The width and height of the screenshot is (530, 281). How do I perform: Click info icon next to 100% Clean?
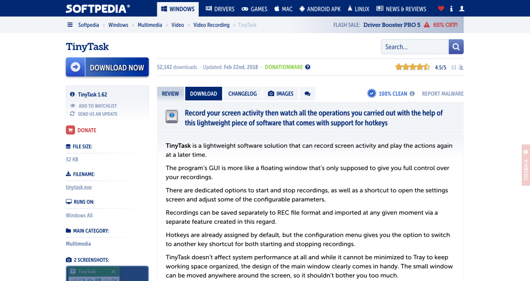(x=412, y=94)
